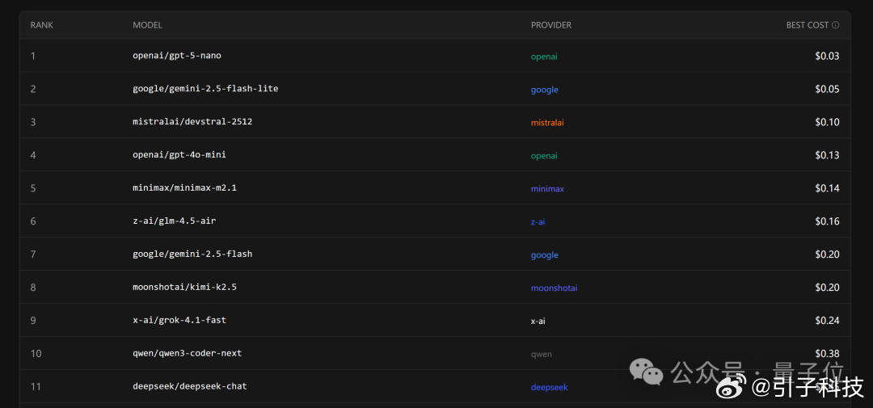
Task: Open the deepseek provider link
Action: tap(550, 387)
